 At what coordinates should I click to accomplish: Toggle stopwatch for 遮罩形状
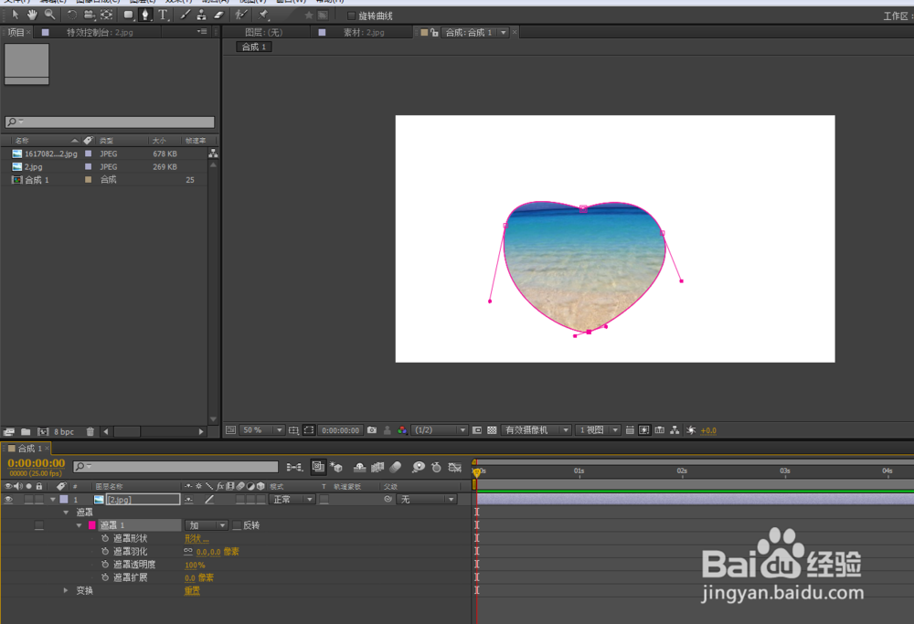(x=105, y=538)
